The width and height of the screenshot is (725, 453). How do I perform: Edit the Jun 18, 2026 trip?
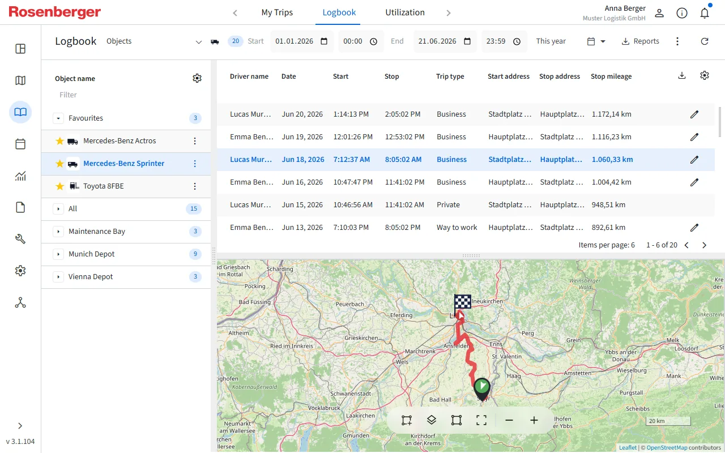(694, 160)
